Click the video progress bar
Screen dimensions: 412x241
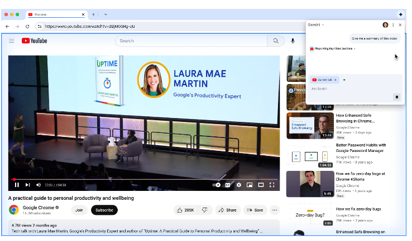coord(144,179)
